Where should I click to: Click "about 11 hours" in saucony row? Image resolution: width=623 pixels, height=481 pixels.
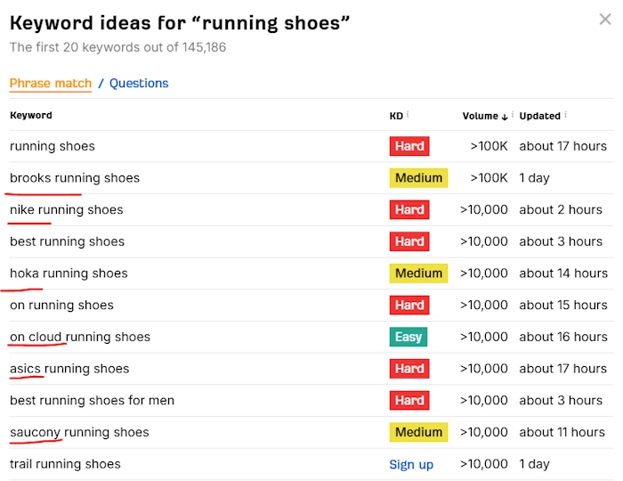[562, 432]
